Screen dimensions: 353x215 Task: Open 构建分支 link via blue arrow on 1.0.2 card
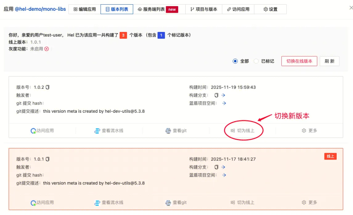pyautogui.click(x=224, y=95)
